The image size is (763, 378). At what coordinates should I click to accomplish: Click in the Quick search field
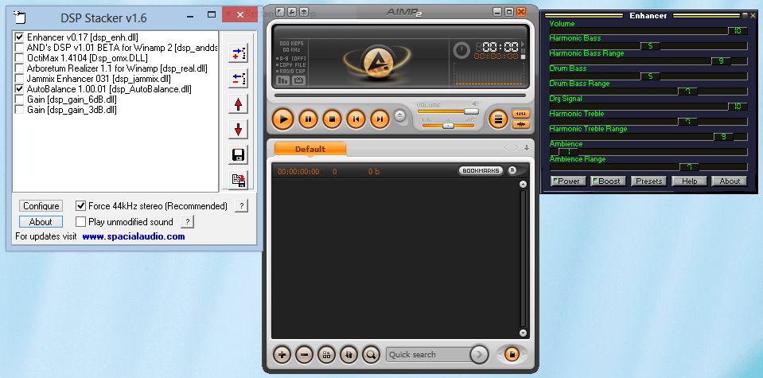[428, 355]
